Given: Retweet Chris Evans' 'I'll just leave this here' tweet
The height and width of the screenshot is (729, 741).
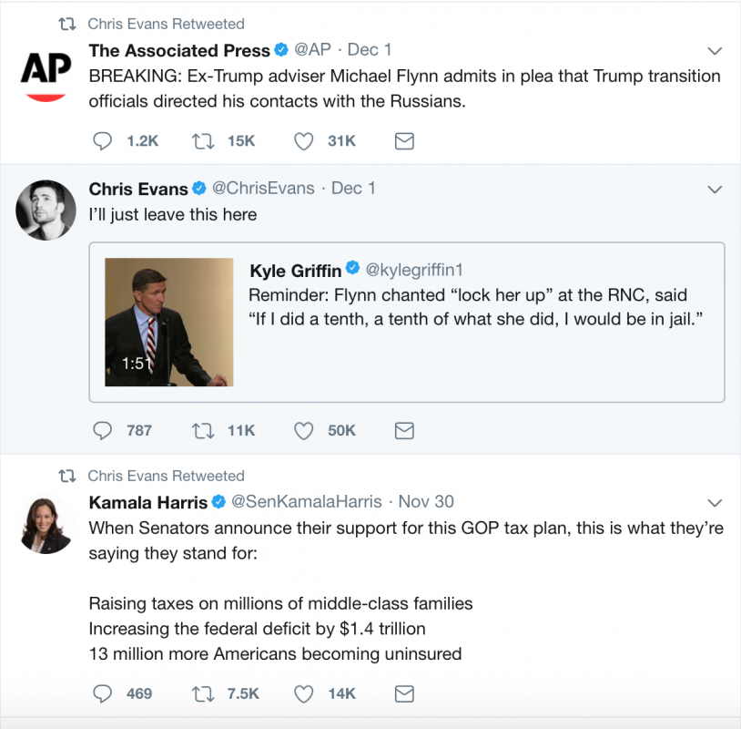Looking at the screenshot, I should pyautogui.click(x=203, y=430).
